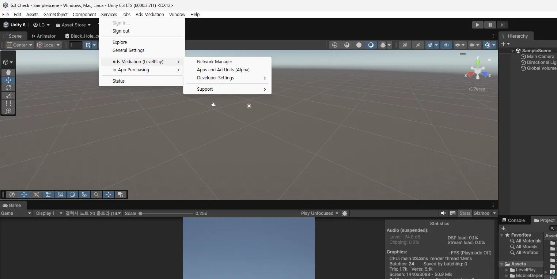Select the Scale tool

pyautogui.click(x=8, y=95)
